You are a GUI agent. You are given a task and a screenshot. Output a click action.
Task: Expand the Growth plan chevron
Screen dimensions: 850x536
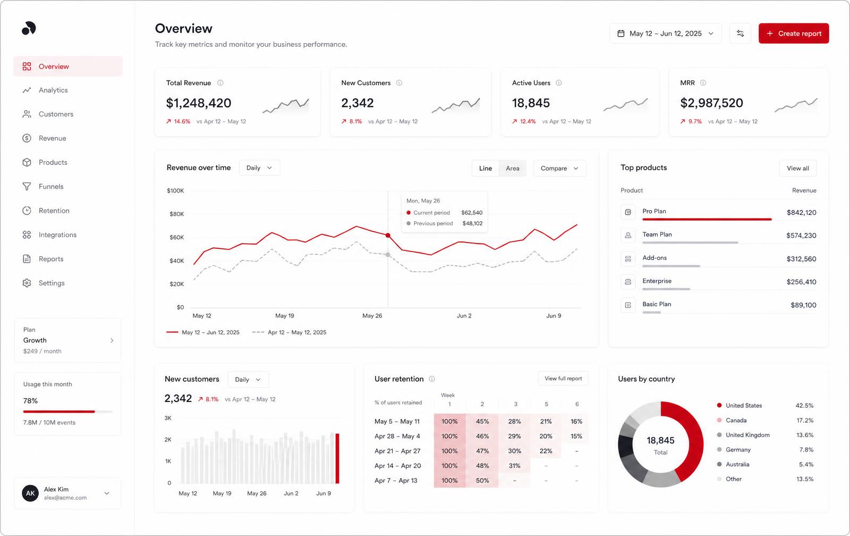[x=112, y=340]
